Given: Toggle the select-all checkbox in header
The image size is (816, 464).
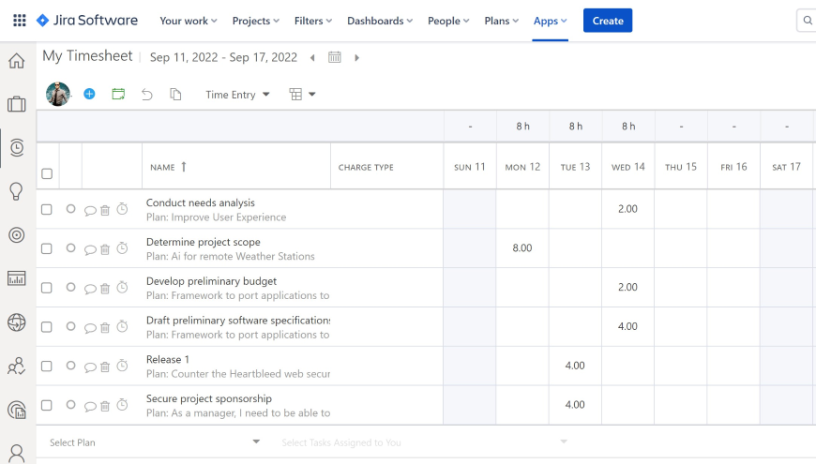Looking at the screenshot, I should coord(47,173).
